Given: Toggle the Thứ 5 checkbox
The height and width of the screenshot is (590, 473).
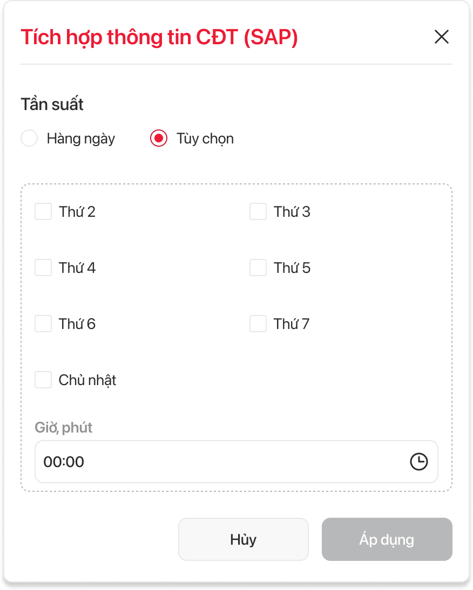Looking at the screenshot, I should pyautogui.click(x=258, y=267).
